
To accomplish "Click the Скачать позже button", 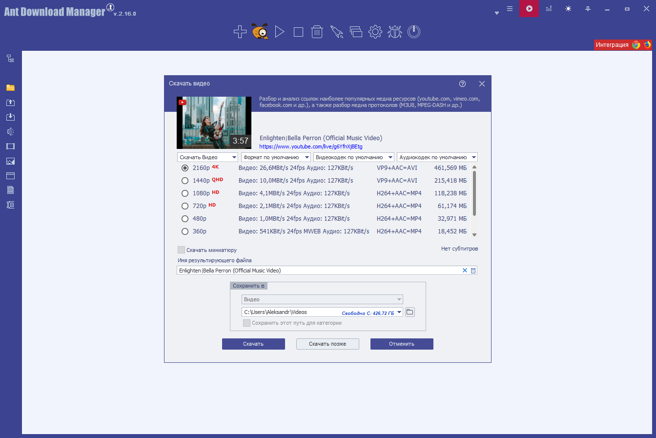I will (328, 344).
